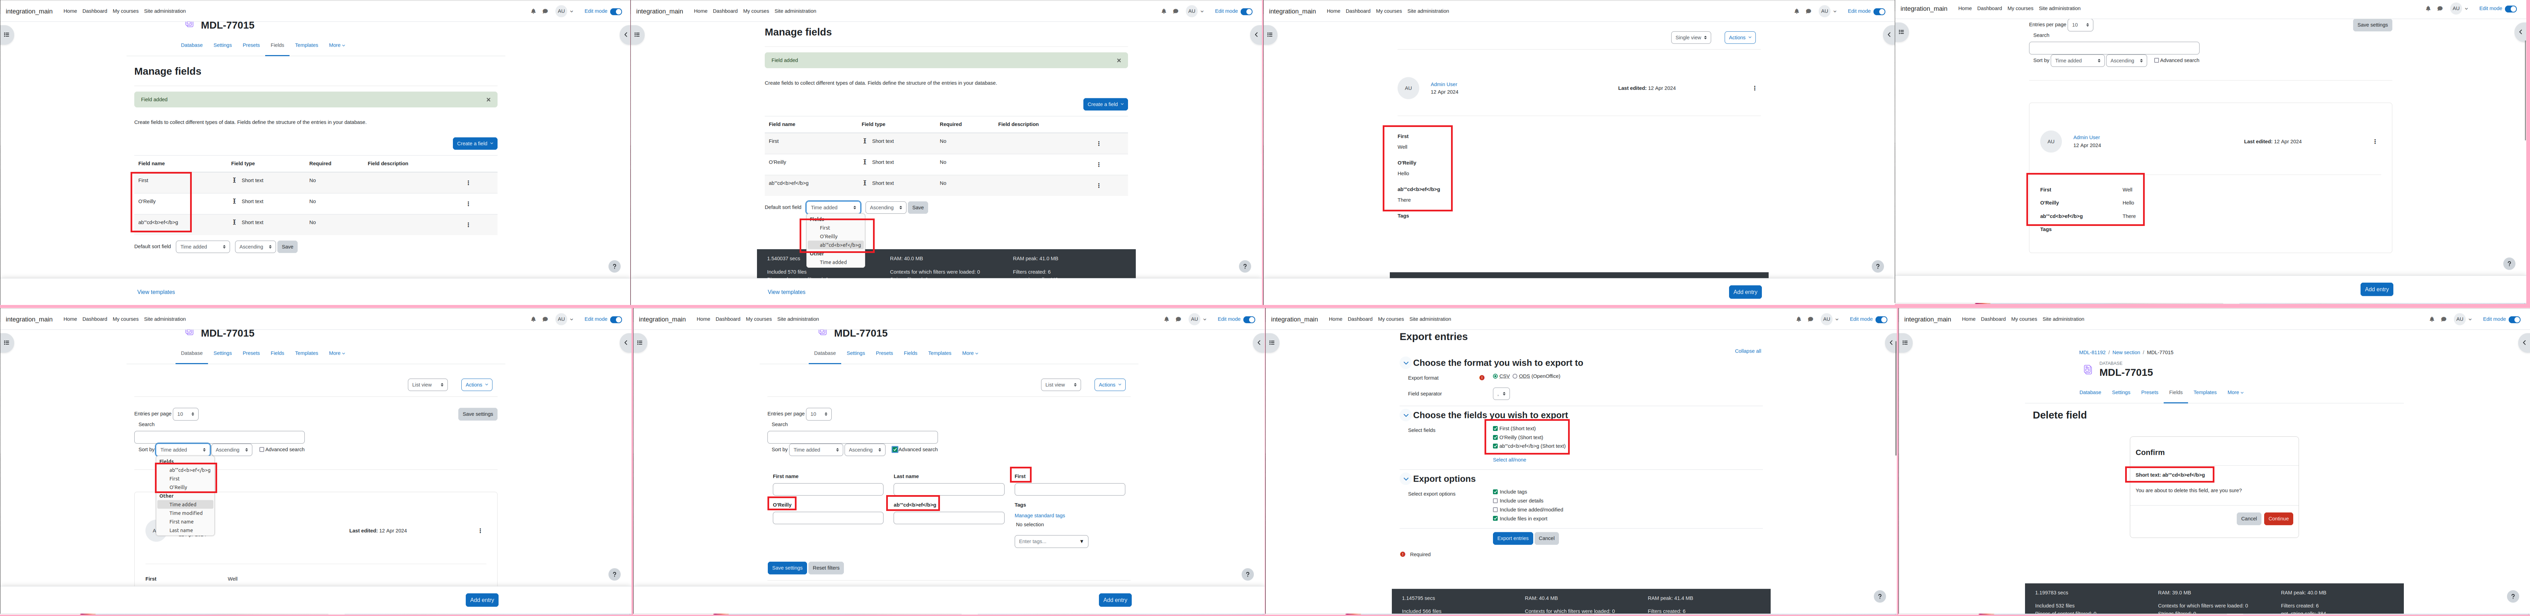Enable Include time added/modified option
Viewport: 2530px width, 616px height.
point(1495,510)
